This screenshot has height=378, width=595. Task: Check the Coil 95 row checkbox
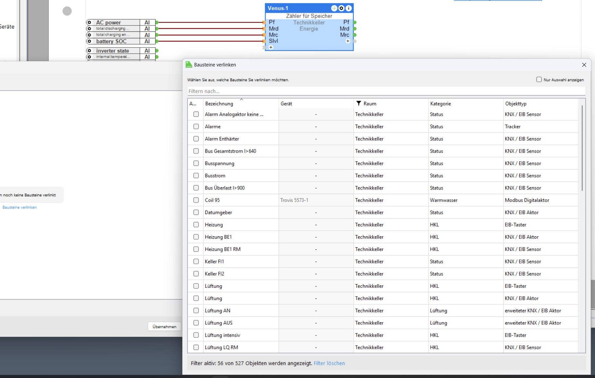[196, 200]
